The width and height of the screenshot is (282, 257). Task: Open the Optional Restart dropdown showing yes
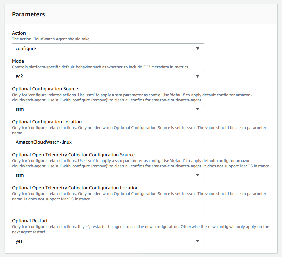coord(108,241)
